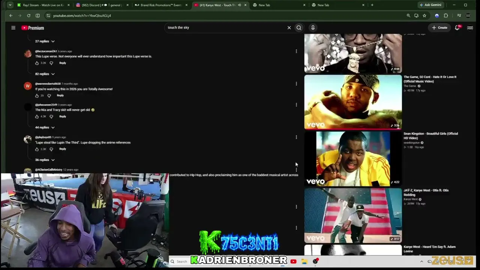
Task: Dislike the 'Lupin The Third' comment
Action: pos(51,149)
